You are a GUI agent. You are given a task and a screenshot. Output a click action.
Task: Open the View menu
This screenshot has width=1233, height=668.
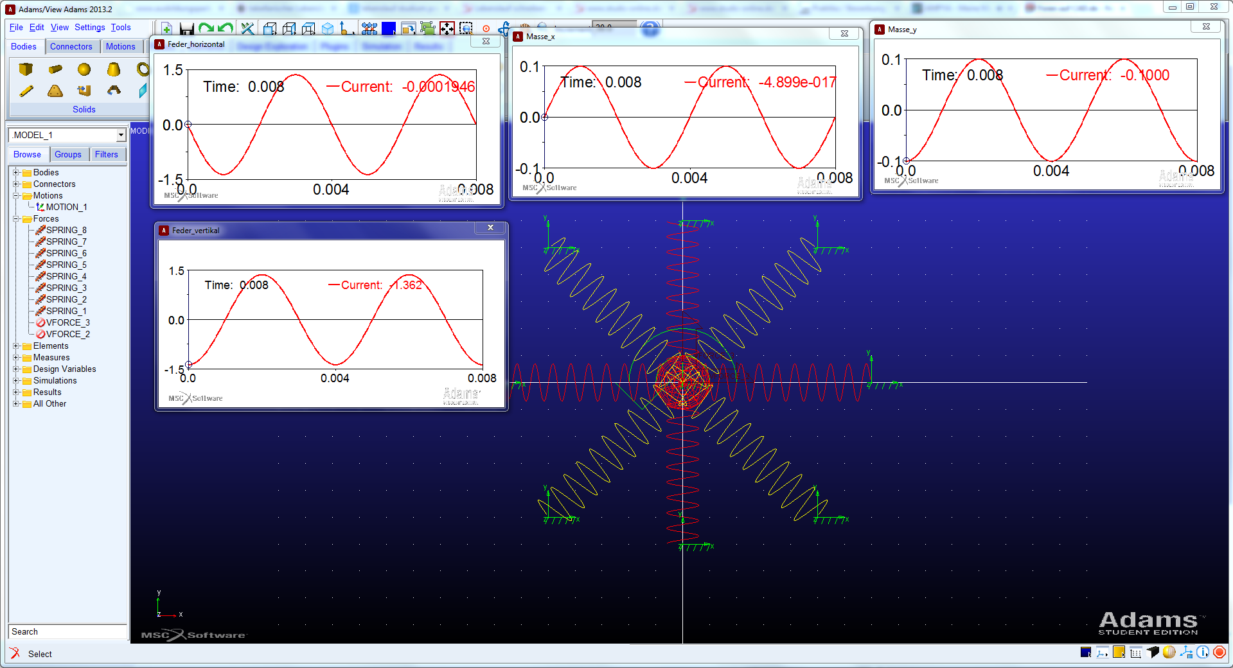point(60,27)
